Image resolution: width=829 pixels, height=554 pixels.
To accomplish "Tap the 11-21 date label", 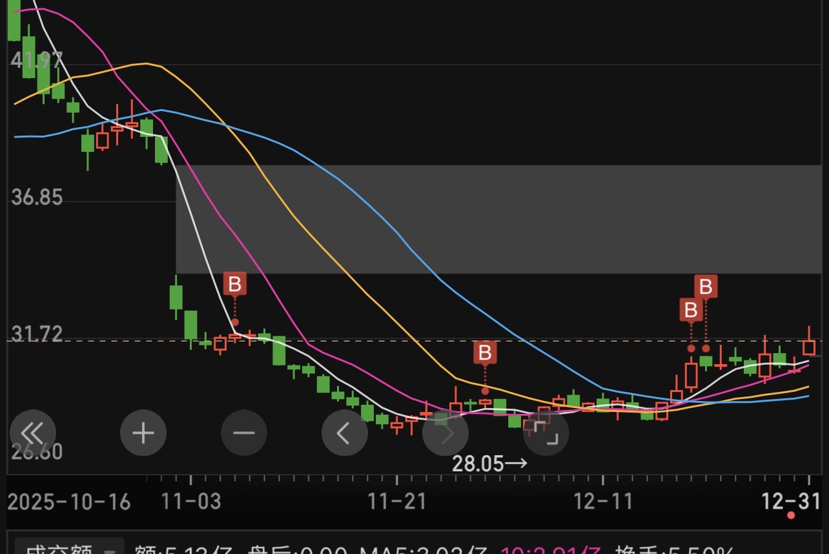I will pyautogui.click(x=396, y=501).
